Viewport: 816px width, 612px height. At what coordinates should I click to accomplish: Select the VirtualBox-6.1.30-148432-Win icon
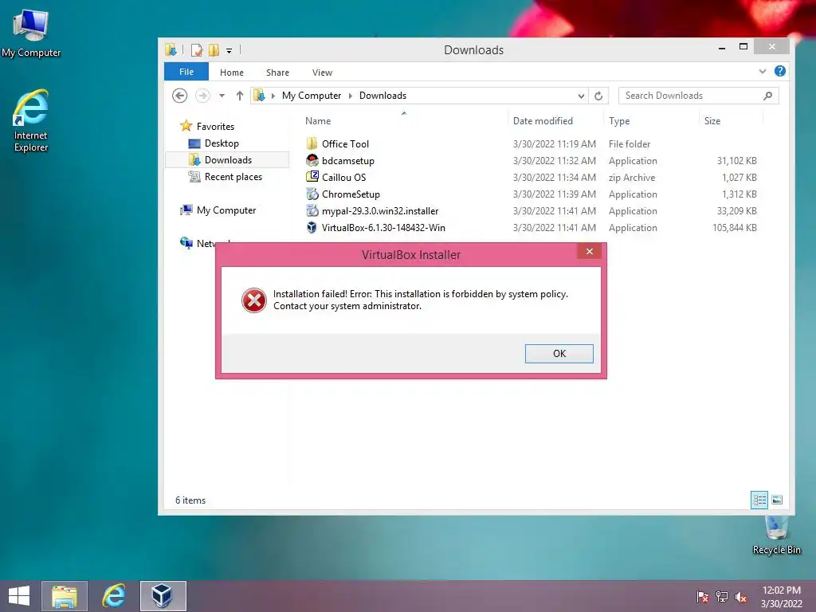click(312, 227)
